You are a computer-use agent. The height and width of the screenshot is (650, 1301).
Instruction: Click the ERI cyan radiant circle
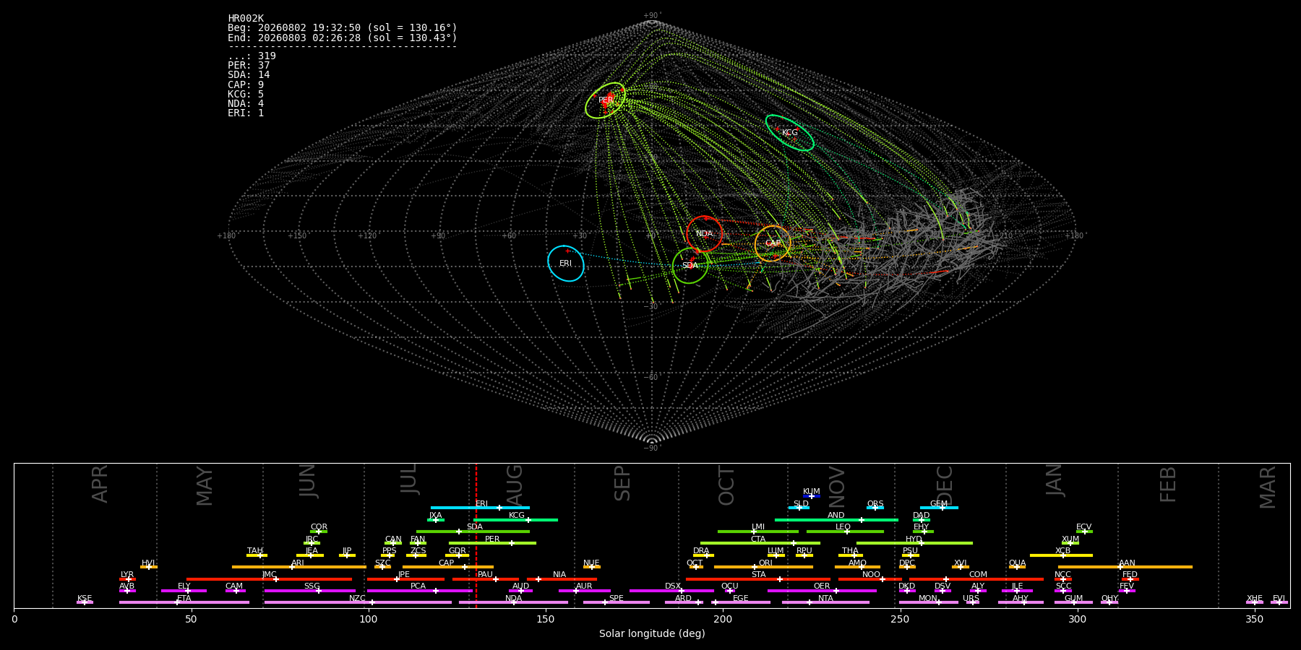[x=566, y=264]
